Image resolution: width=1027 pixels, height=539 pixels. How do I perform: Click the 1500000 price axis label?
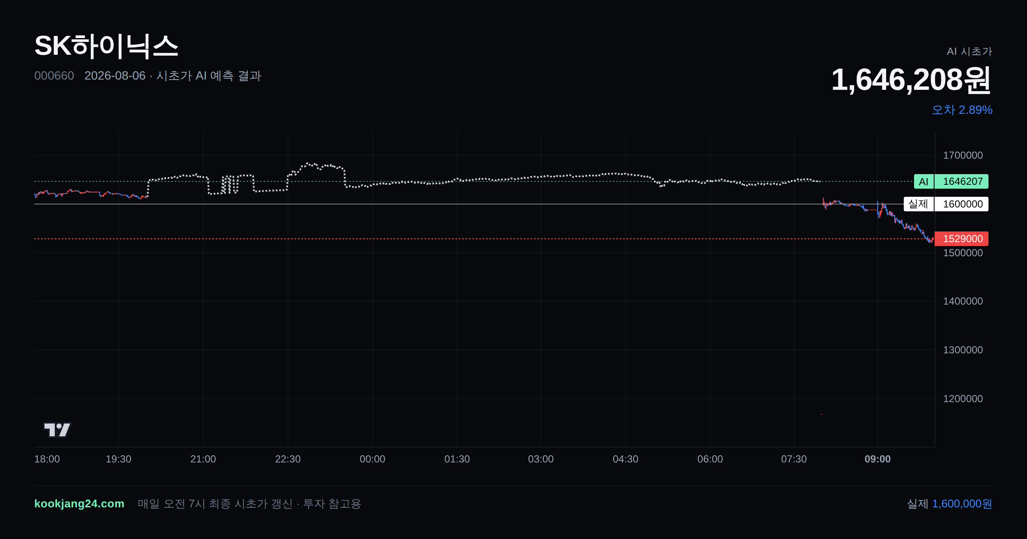coord(963,253)
